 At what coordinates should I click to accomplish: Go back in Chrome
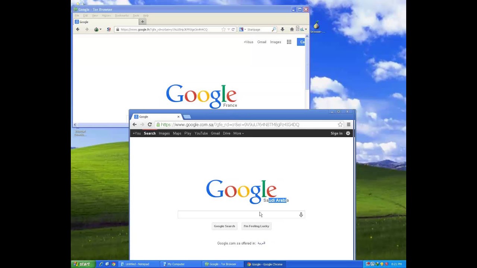(x=135, y=125)
